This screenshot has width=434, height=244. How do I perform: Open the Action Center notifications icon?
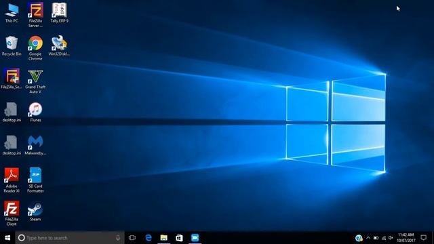point(423,238)
